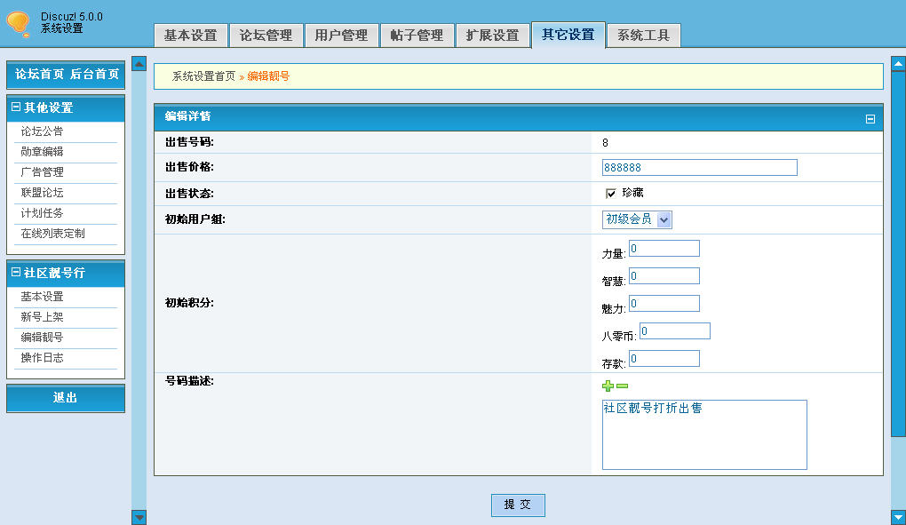
Task: Open 广告管理 in sidebar
Action: (42, 172)
